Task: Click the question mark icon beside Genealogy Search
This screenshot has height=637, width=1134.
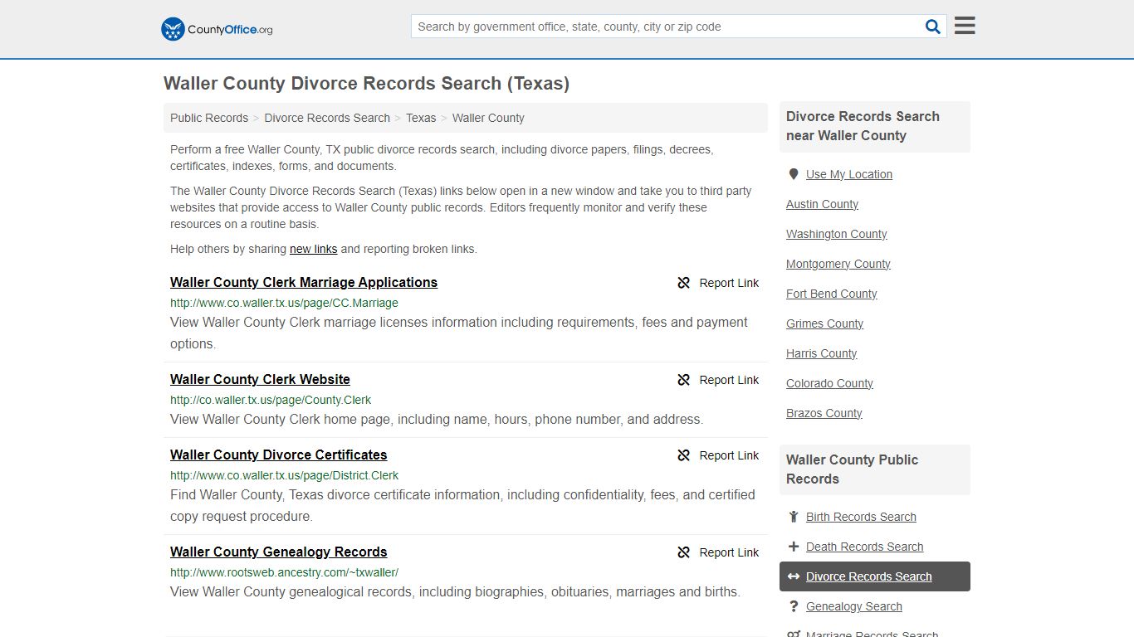Action: pyautogui.click(x=794, y=606)
